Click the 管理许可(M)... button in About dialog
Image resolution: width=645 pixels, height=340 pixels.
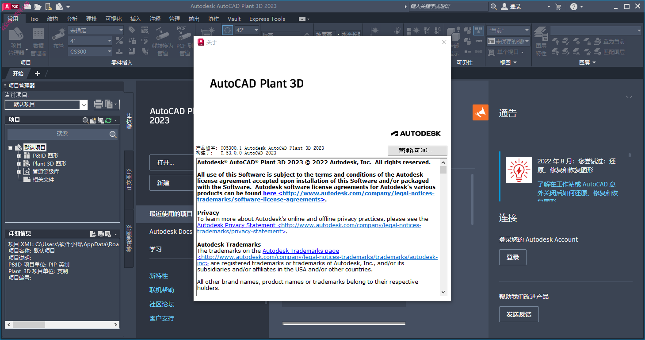(417, 151)
